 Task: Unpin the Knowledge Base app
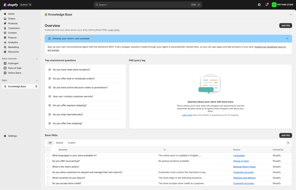click(36, 86)
